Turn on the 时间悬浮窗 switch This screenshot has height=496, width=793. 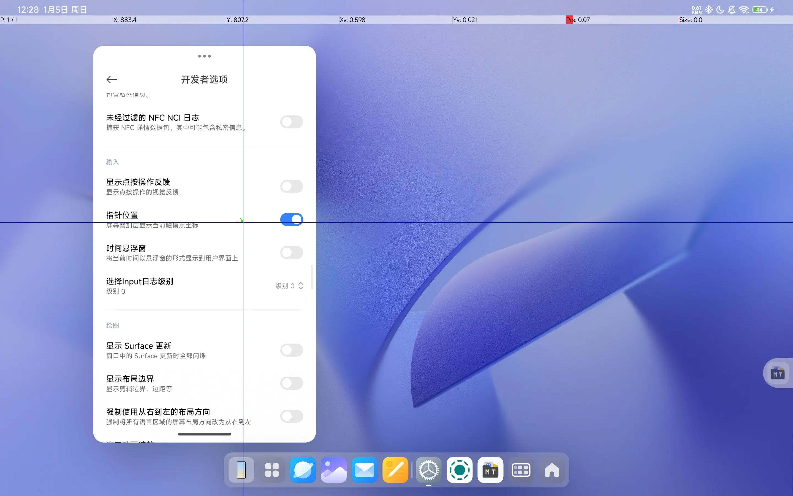click(291, 252)
